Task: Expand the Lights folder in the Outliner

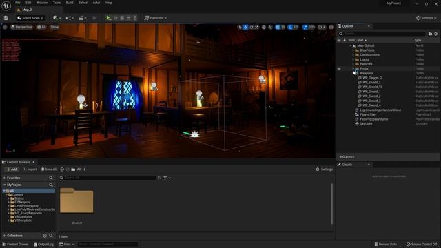Action: tap(353, 60)
